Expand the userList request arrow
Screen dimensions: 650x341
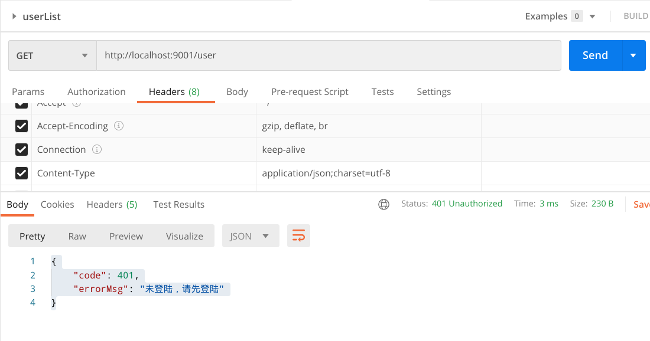coord(14,17)
